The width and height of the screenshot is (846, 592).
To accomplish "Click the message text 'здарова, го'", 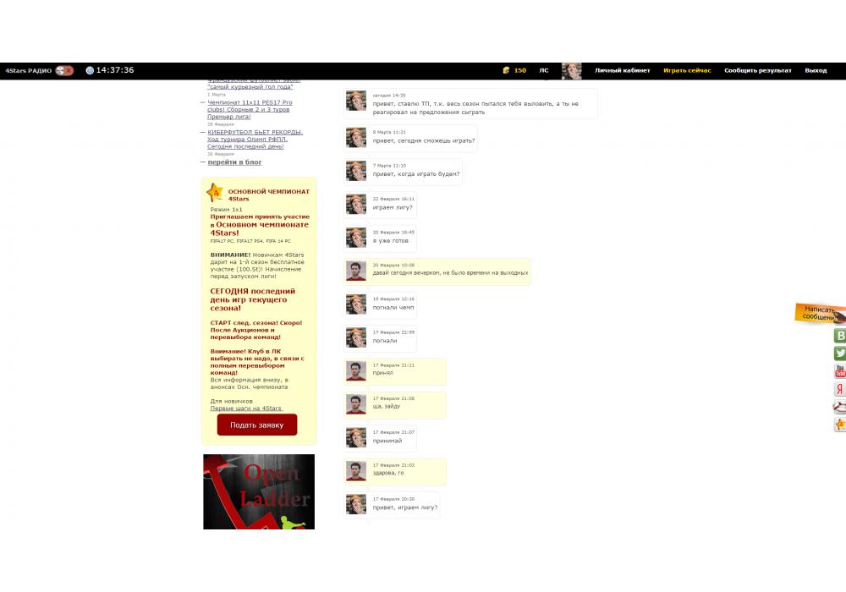I will 388,473.
